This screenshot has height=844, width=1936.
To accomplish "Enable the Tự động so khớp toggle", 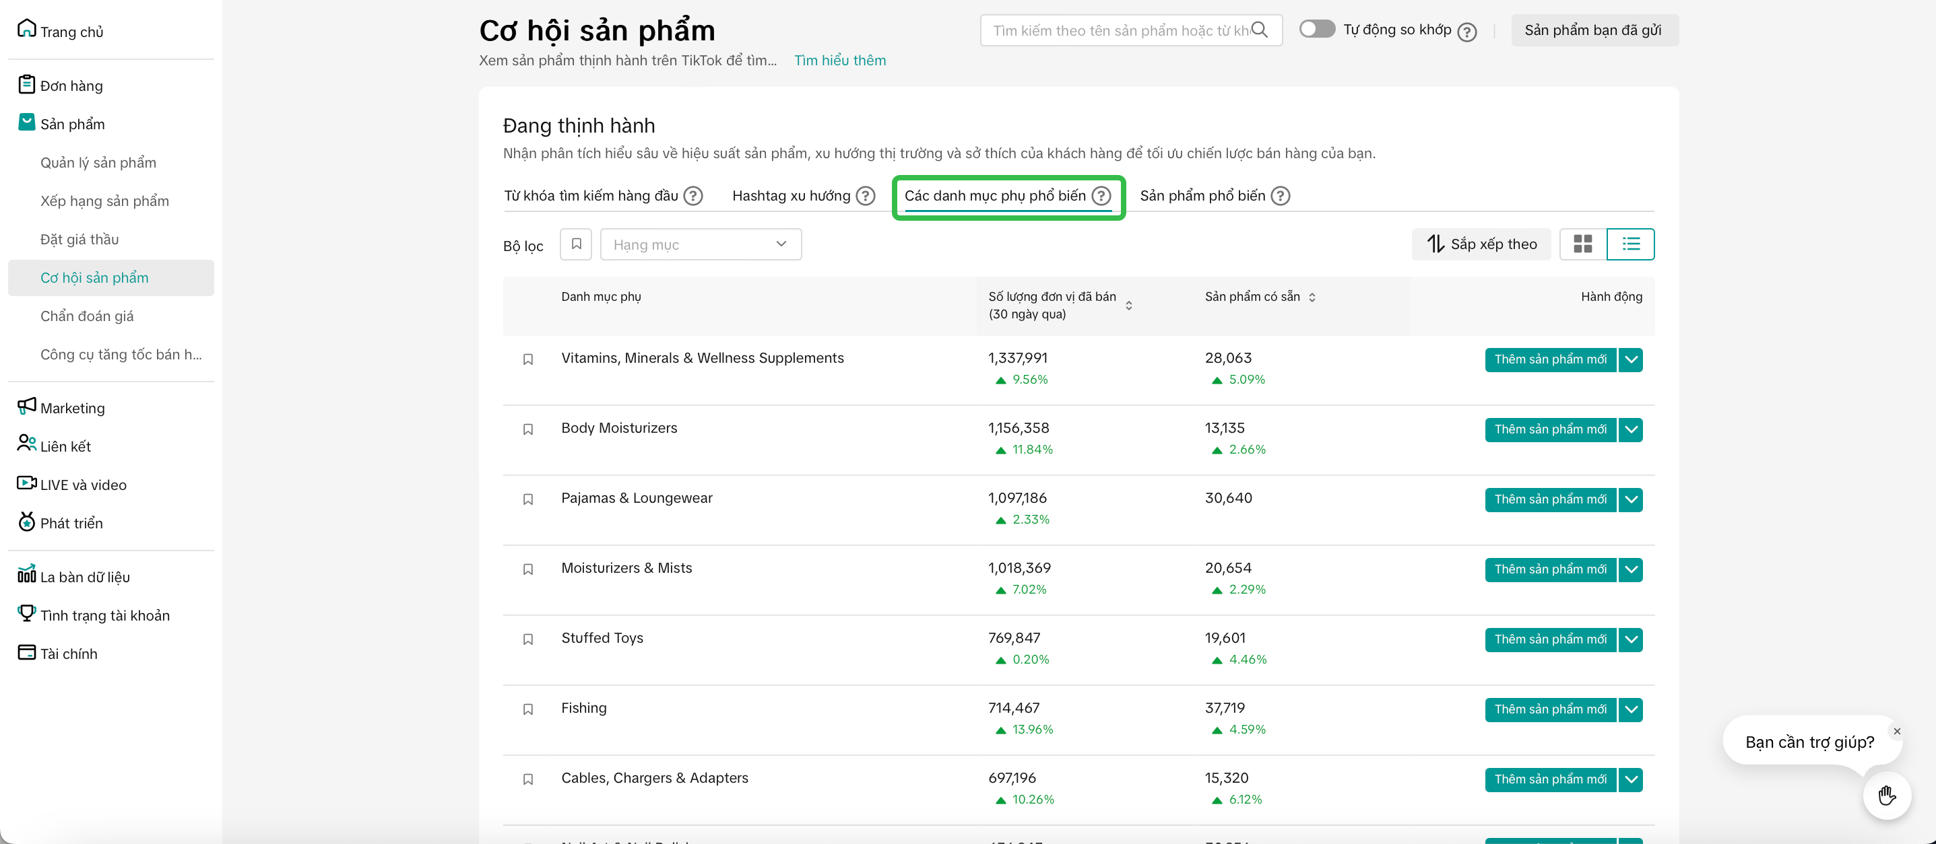I will [x=1317, y=30].
